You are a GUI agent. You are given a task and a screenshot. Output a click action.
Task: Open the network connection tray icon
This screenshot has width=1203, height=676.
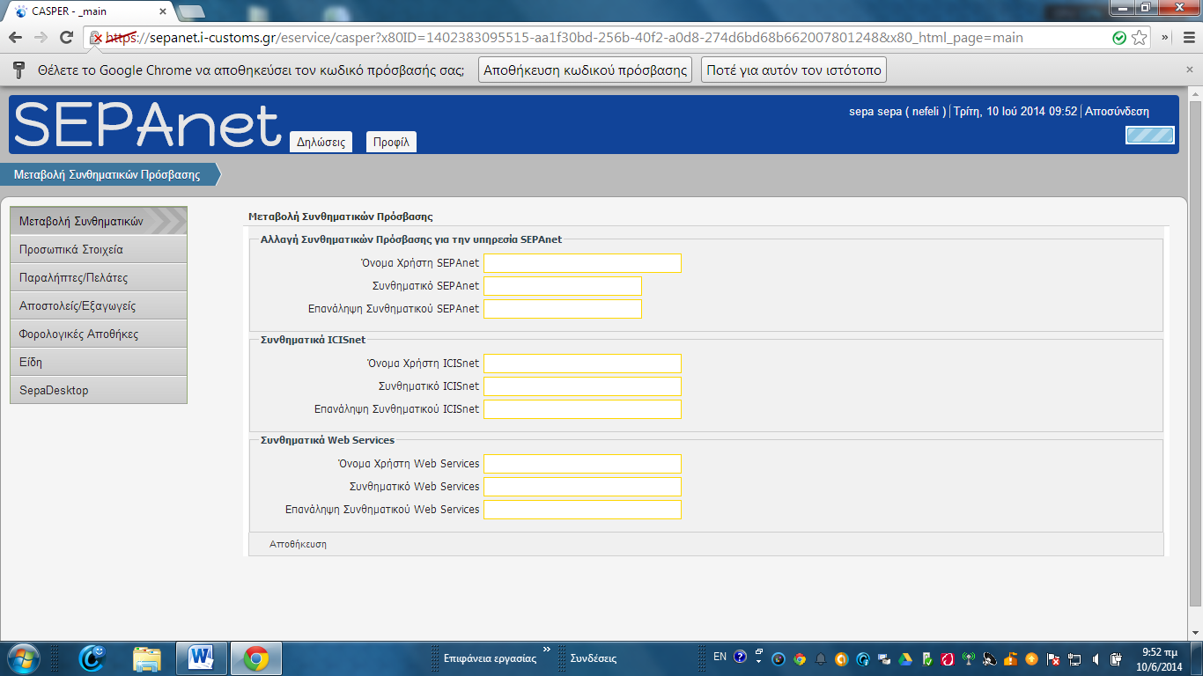pyautogui.click(x=1074, y=658)
